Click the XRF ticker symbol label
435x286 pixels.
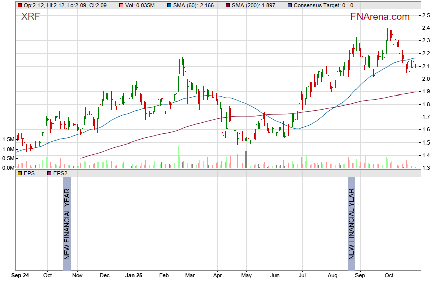pos(31,17)
